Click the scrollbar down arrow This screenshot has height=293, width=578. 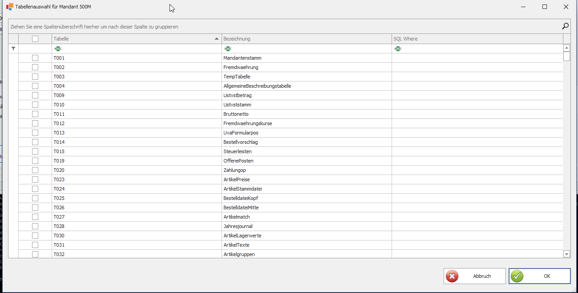[x=567, y=254]
